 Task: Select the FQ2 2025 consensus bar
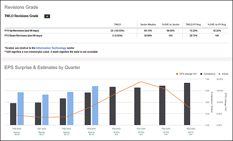[x=162, y=105]
